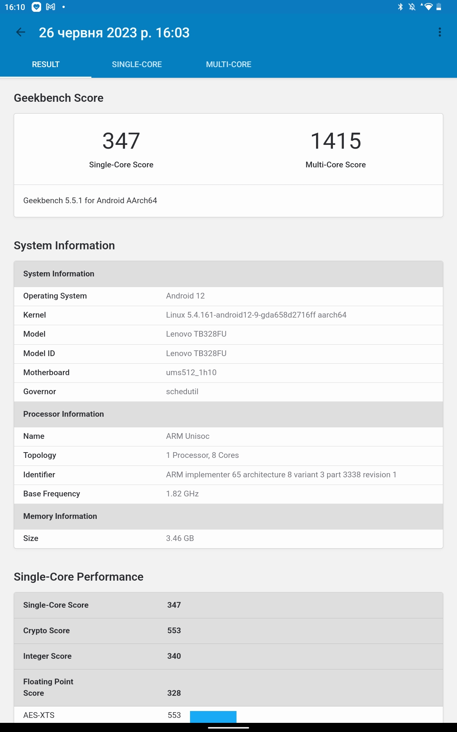The image size is (457, 732).
Task: Tap the Android home gesture bar
Action: (x=228, y=727)
